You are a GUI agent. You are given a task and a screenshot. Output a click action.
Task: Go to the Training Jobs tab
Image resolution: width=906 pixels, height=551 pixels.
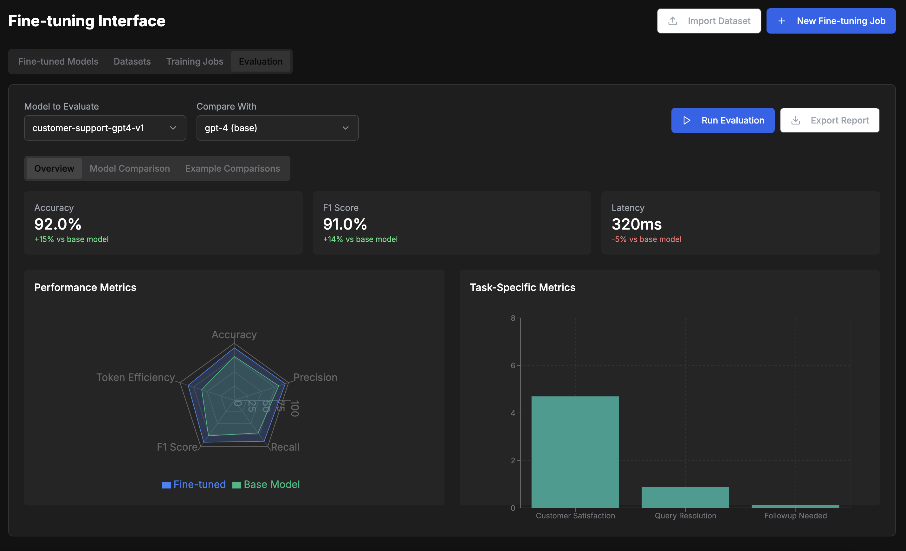click(195, 61)
